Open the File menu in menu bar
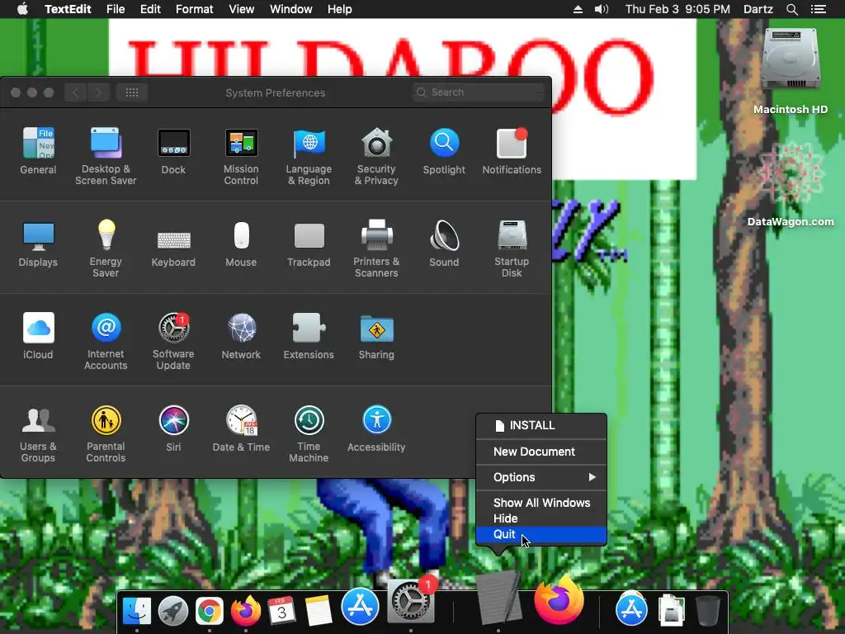845x634 pixels. click(116, 9)
